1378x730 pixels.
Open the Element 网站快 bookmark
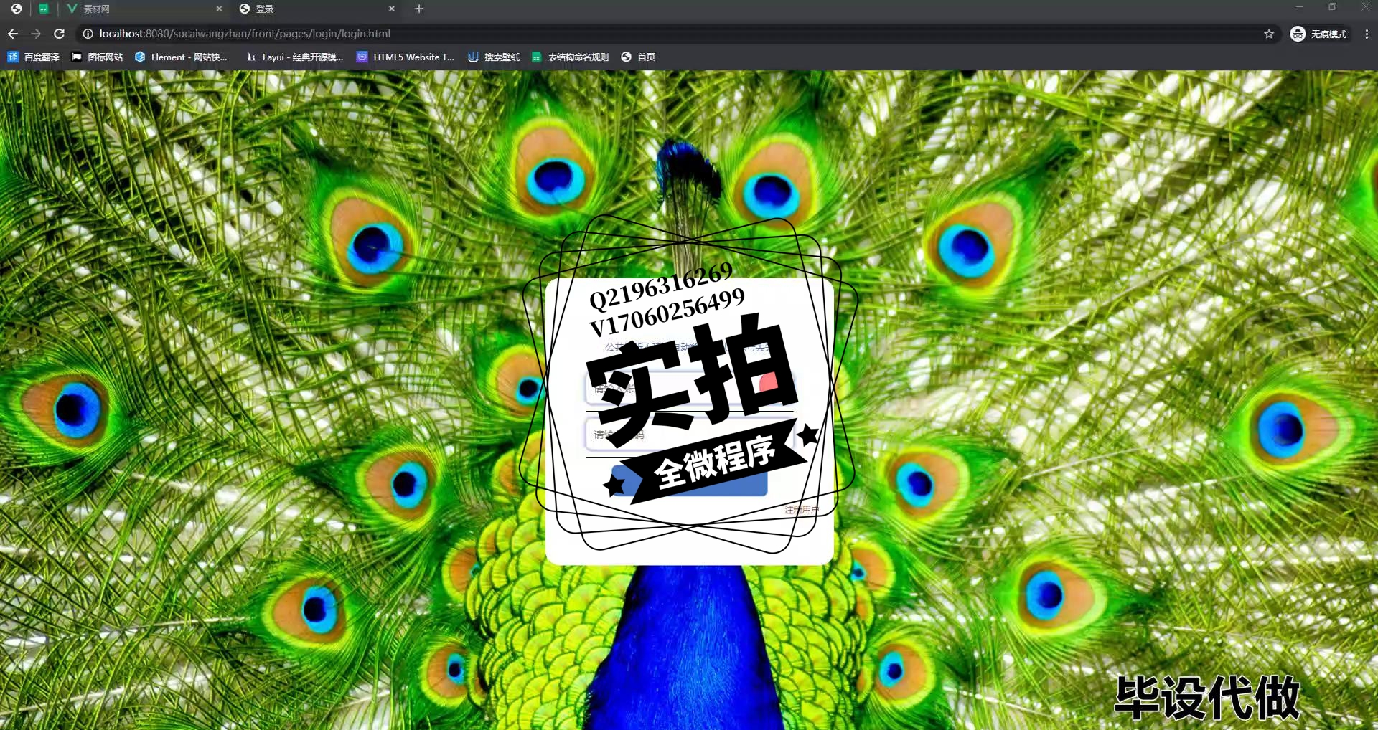click(181, 57)
